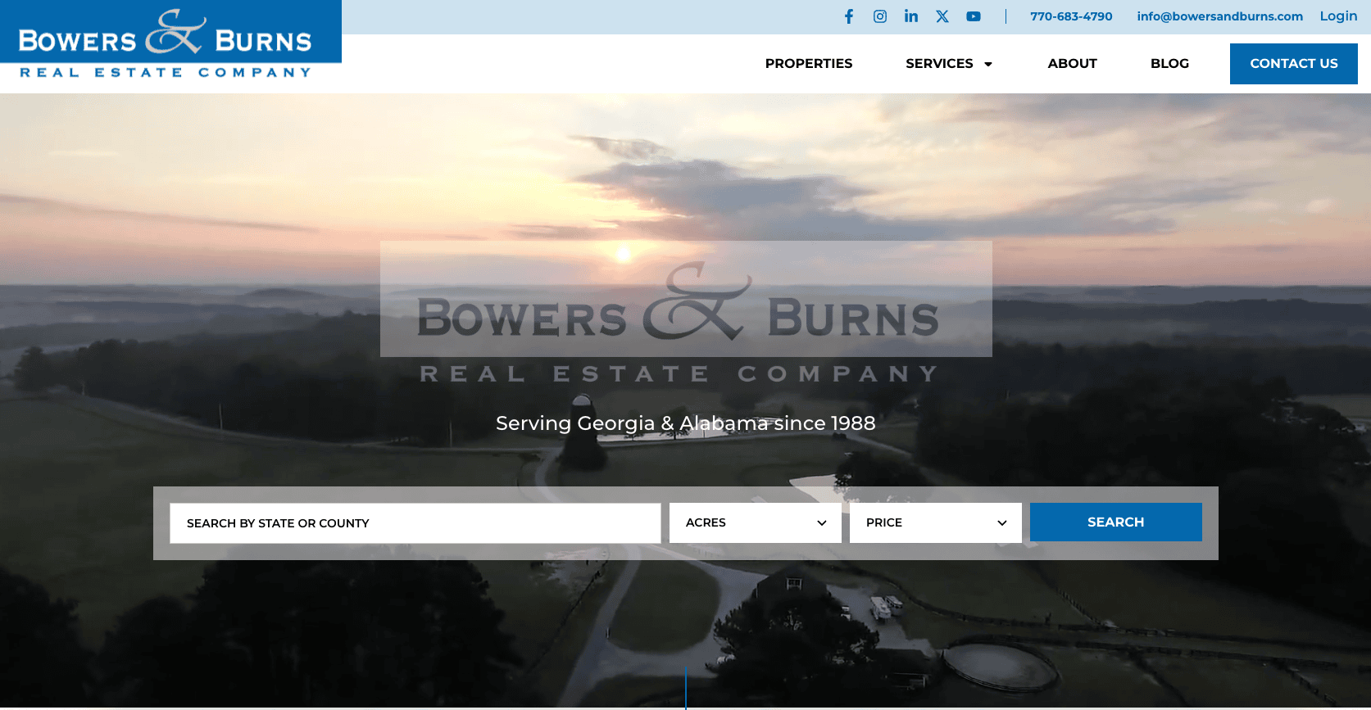Open the Blog page
Screen dimensions: 1371x710
point(1169,64)
